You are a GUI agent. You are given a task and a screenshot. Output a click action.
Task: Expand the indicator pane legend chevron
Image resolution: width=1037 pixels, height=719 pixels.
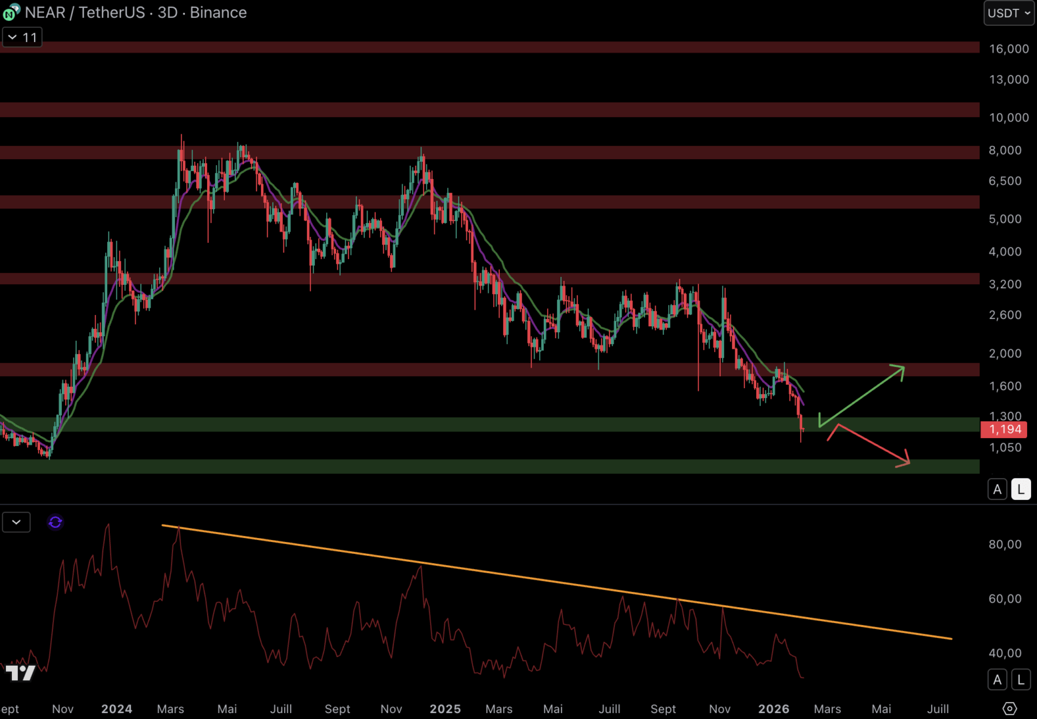(x=17, y=523)
